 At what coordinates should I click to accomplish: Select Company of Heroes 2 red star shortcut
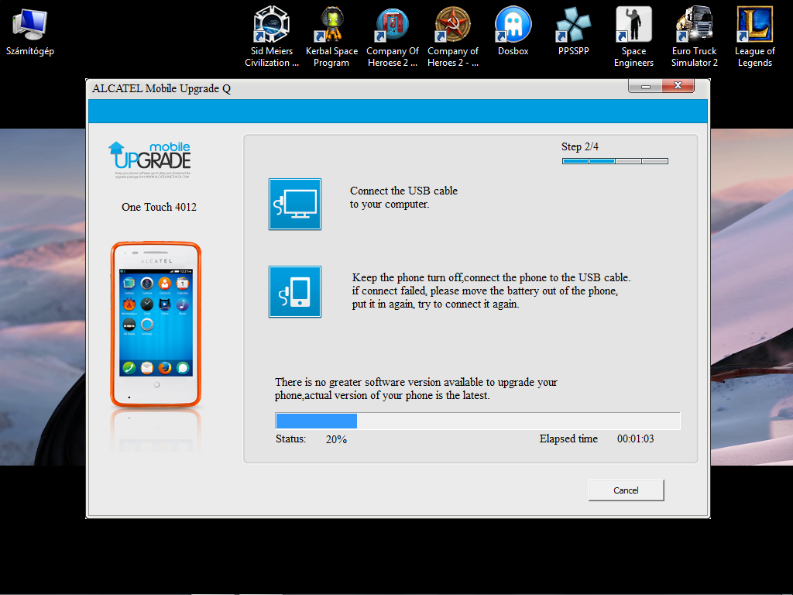pos(452,37)
